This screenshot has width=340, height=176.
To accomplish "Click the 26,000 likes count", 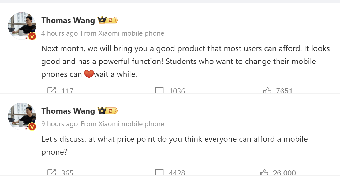I will [x=285, y=173].
